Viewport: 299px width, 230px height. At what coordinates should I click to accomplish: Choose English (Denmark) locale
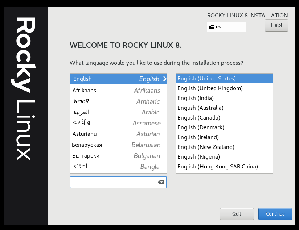pyautogui.click(x=224, y=127)
